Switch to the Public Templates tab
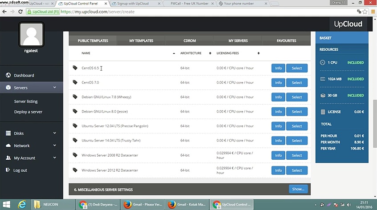 [x=93, y=40]
